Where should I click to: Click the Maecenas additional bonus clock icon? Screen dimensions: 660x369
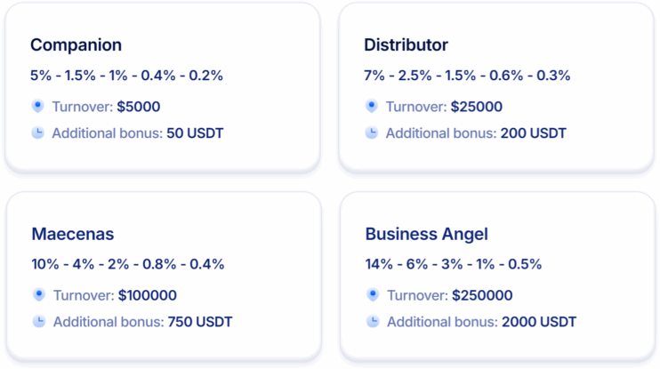(x=38, y=321)
